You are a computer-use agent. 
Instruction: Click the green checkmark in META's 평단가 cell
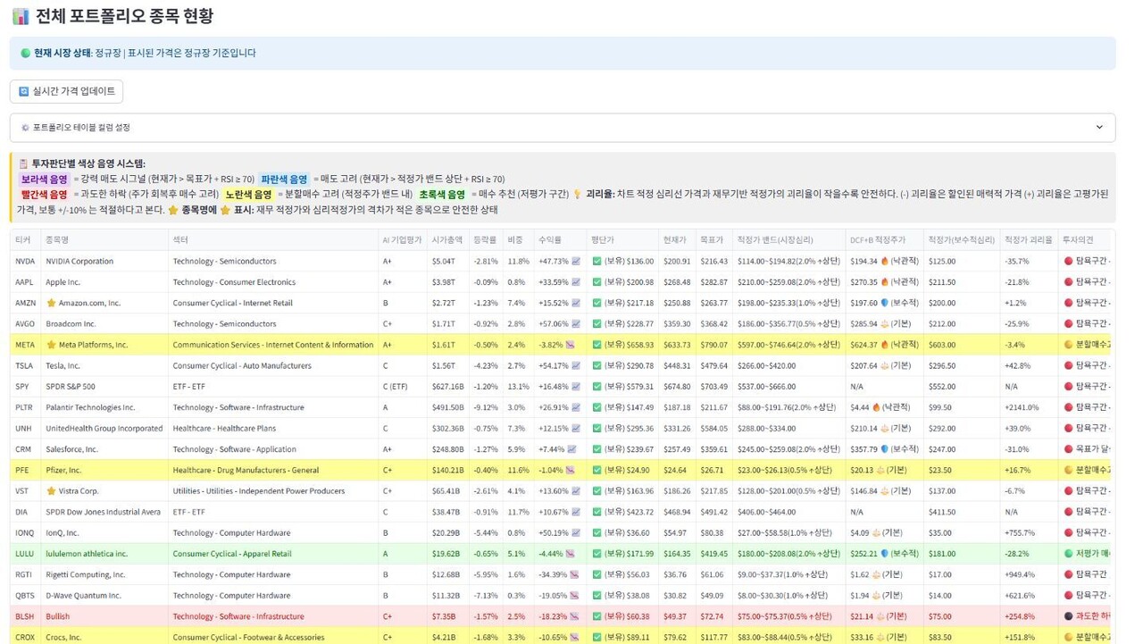click(x=597, y=345)
